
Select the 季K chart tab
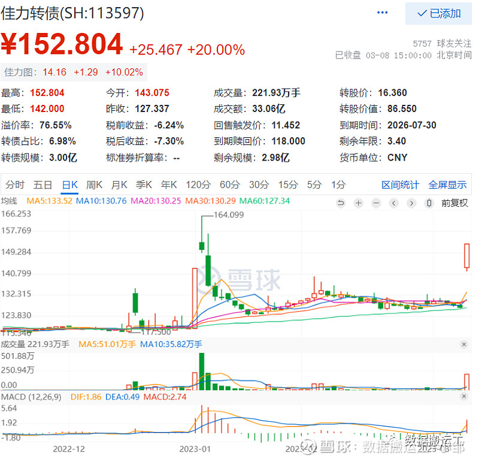[x=144, y=185]
